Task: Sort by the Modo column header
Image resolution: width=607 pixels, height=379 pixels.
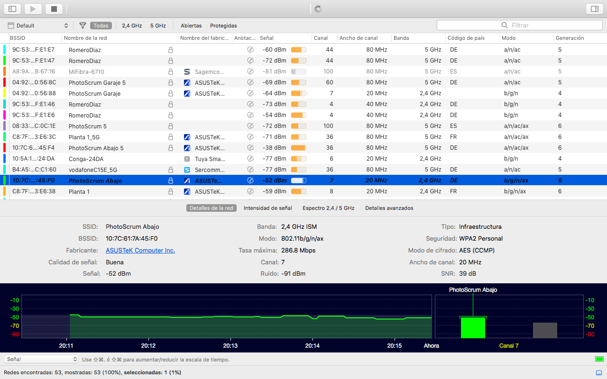Action: (x=526, y=38)
